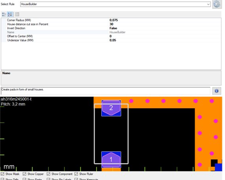
Task: Change the Invert Direction value False
Action: click(x=113, y=28)
